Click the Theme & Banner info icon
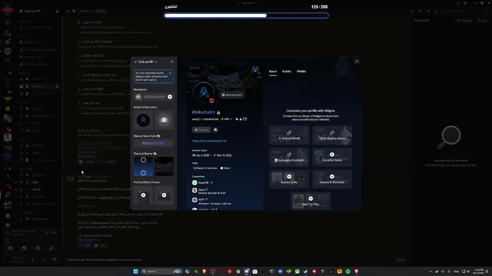Image resolution: width=492 pixels, height=276 pixels. coord(155,154)
